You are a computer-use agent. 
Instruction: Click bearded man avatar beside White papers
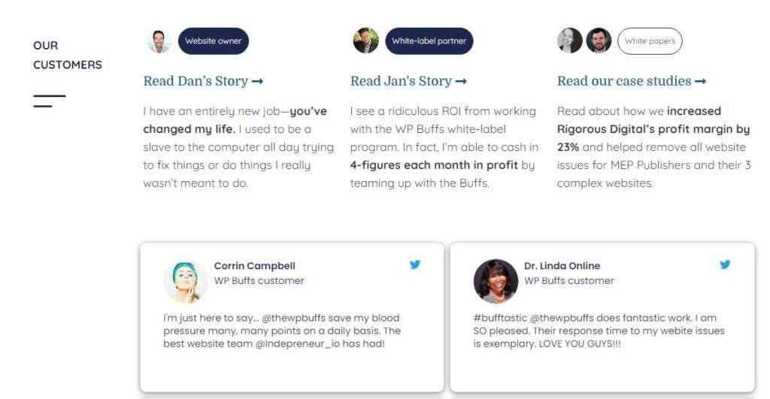click(x=599, y=41)
